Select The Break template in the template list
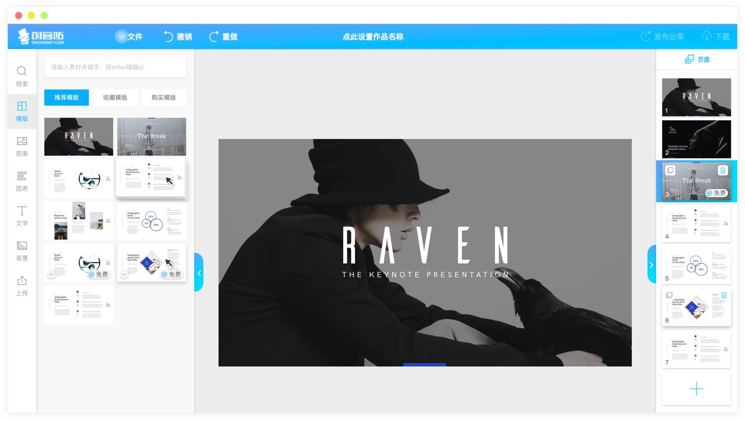The width and height of the screenshot is (745, 421). click(x=151, y=137)
